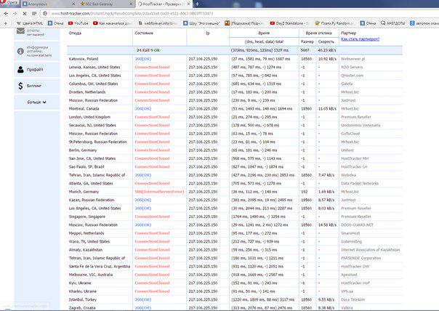Screen dimensions: 439x311
Task: Click the PARSDADE Corporation partner link
Action: pyautogui.click(x=361, y=258)
